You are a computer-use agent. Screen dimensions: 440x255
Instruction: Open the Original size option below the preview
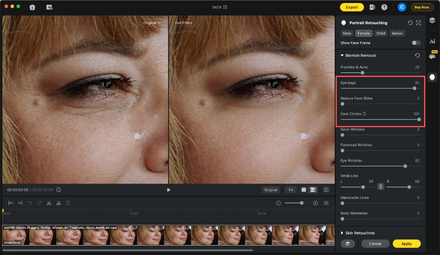coord(271,190)
